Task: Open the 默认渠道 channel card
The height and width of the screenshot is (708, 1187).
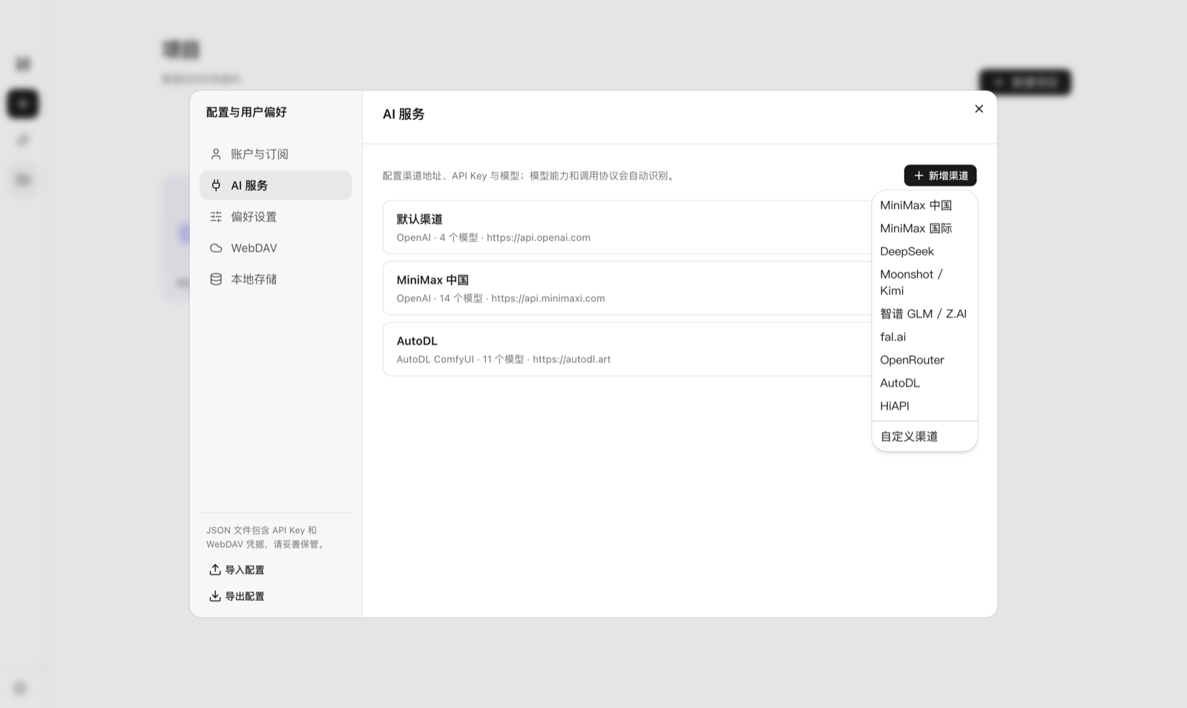Action: click(627, 228)
